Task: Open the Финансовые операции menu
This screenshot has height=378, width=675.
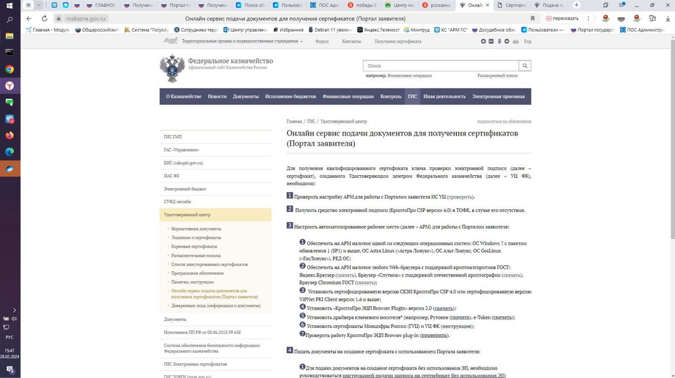Action: pyautogui.click(x=348, y=96)
